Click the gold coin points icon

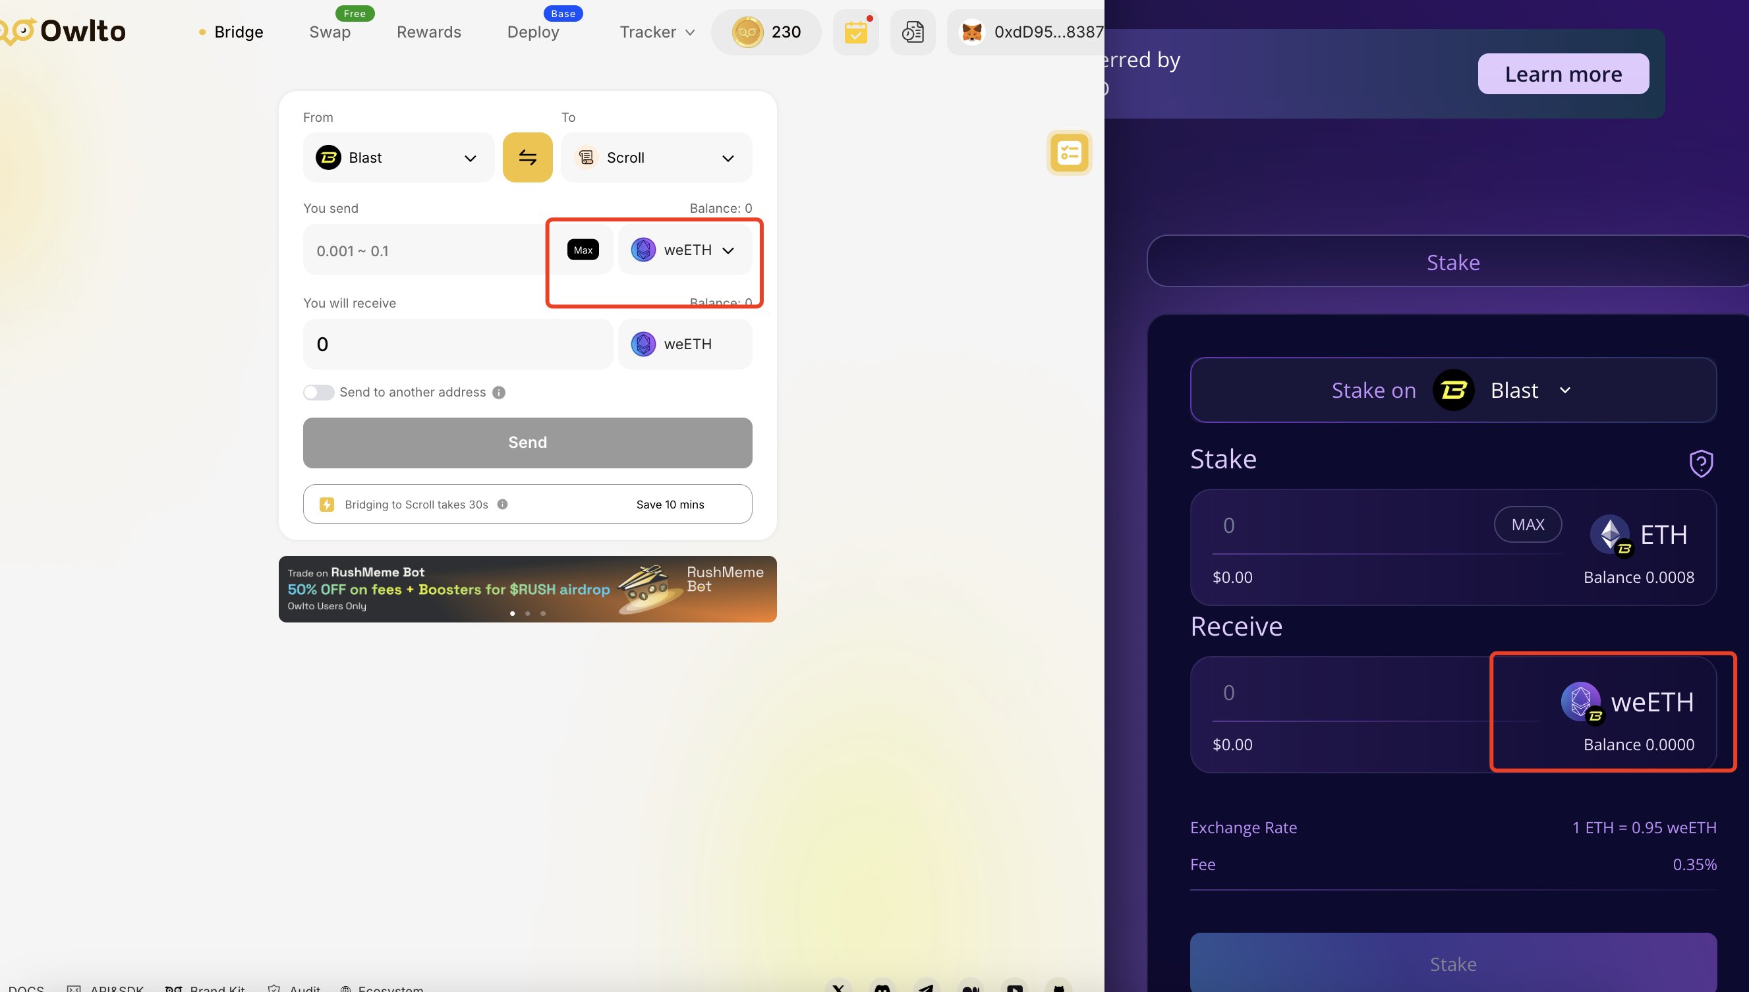coord(747,32)
